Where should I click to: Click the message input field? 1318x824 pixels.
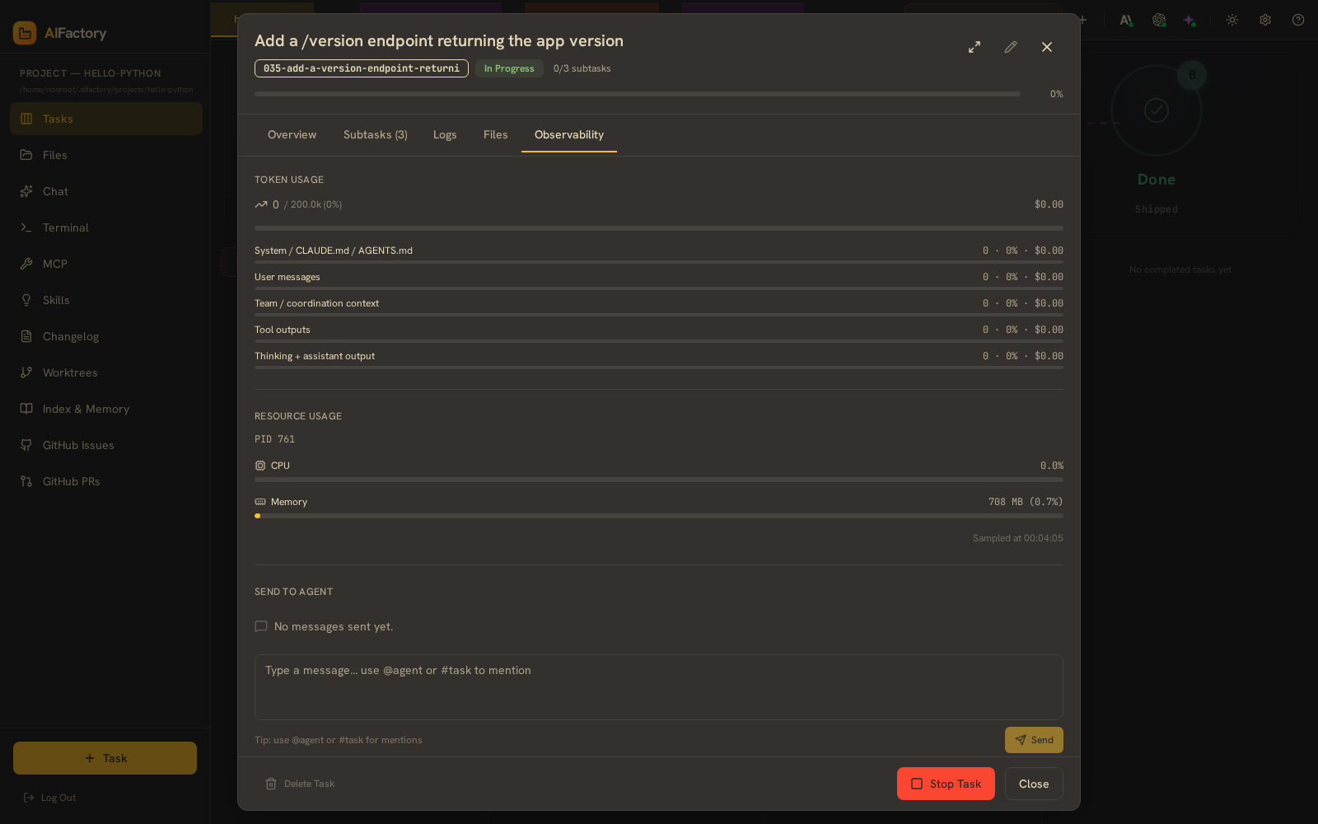tap(659, 687)
